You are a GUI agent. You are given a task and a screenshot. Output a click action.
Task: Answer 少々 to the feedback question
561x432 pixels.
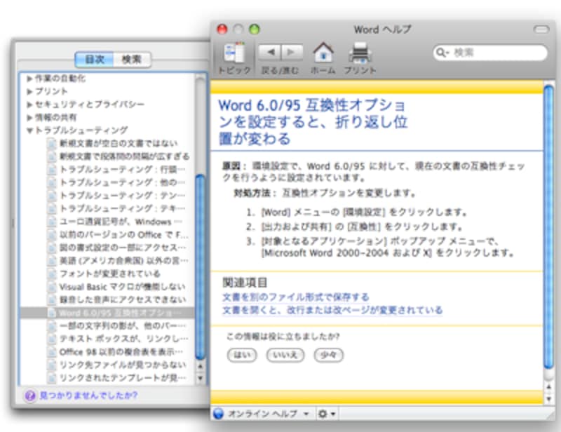pyautogui.click(x=328, y=355)
